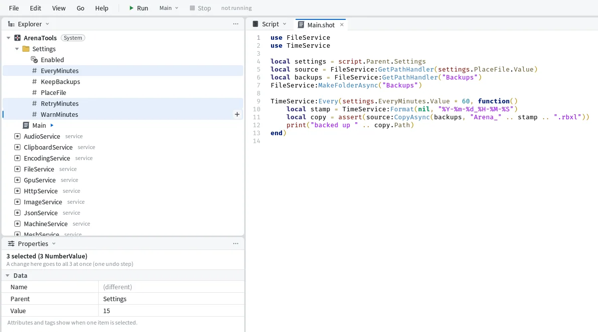
Task: Click line number 9 in editor
Action: point(258,101)
